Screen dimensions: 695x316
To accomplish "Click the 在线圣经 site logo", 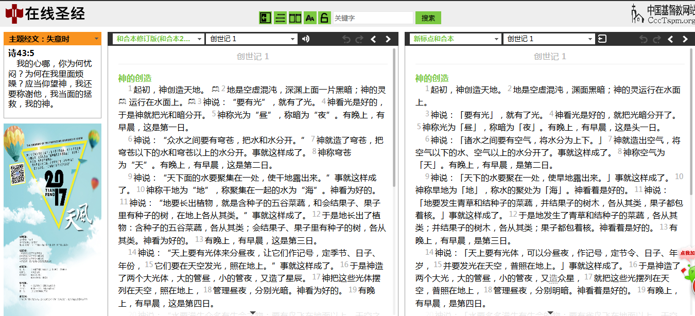I will point(45,14).
